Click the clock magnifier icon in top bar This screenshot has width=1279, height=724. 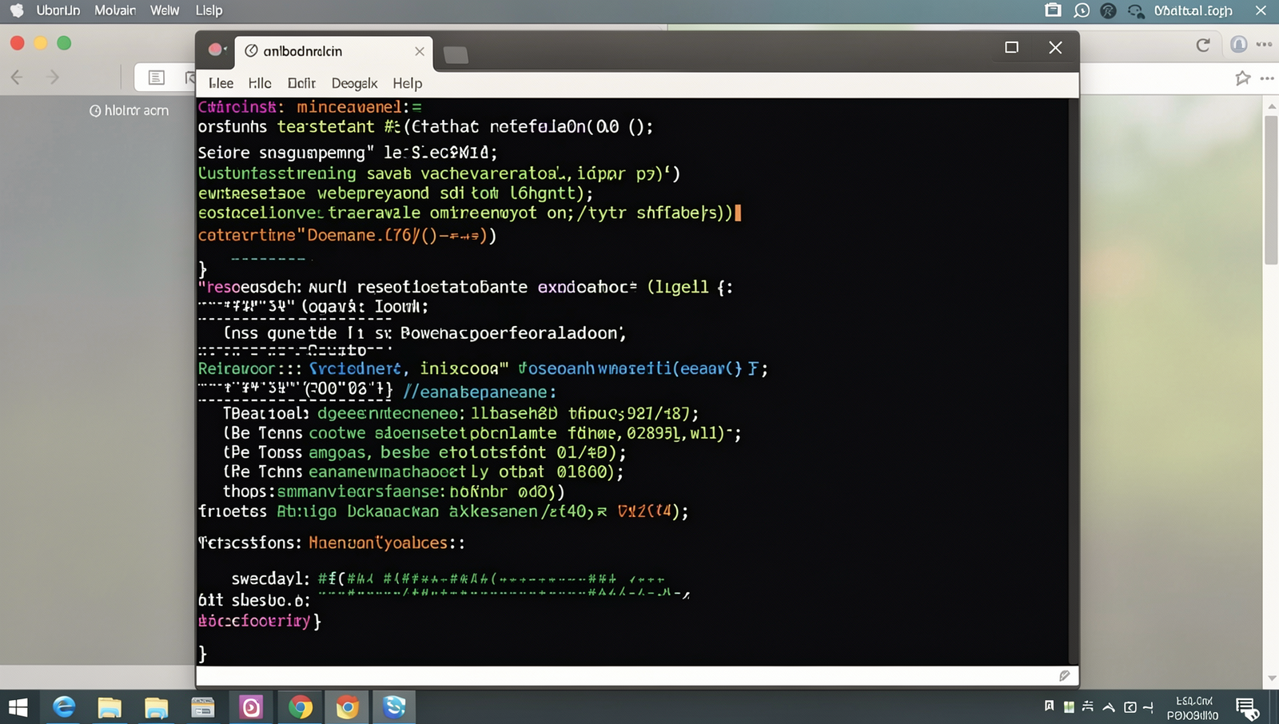1082,10
